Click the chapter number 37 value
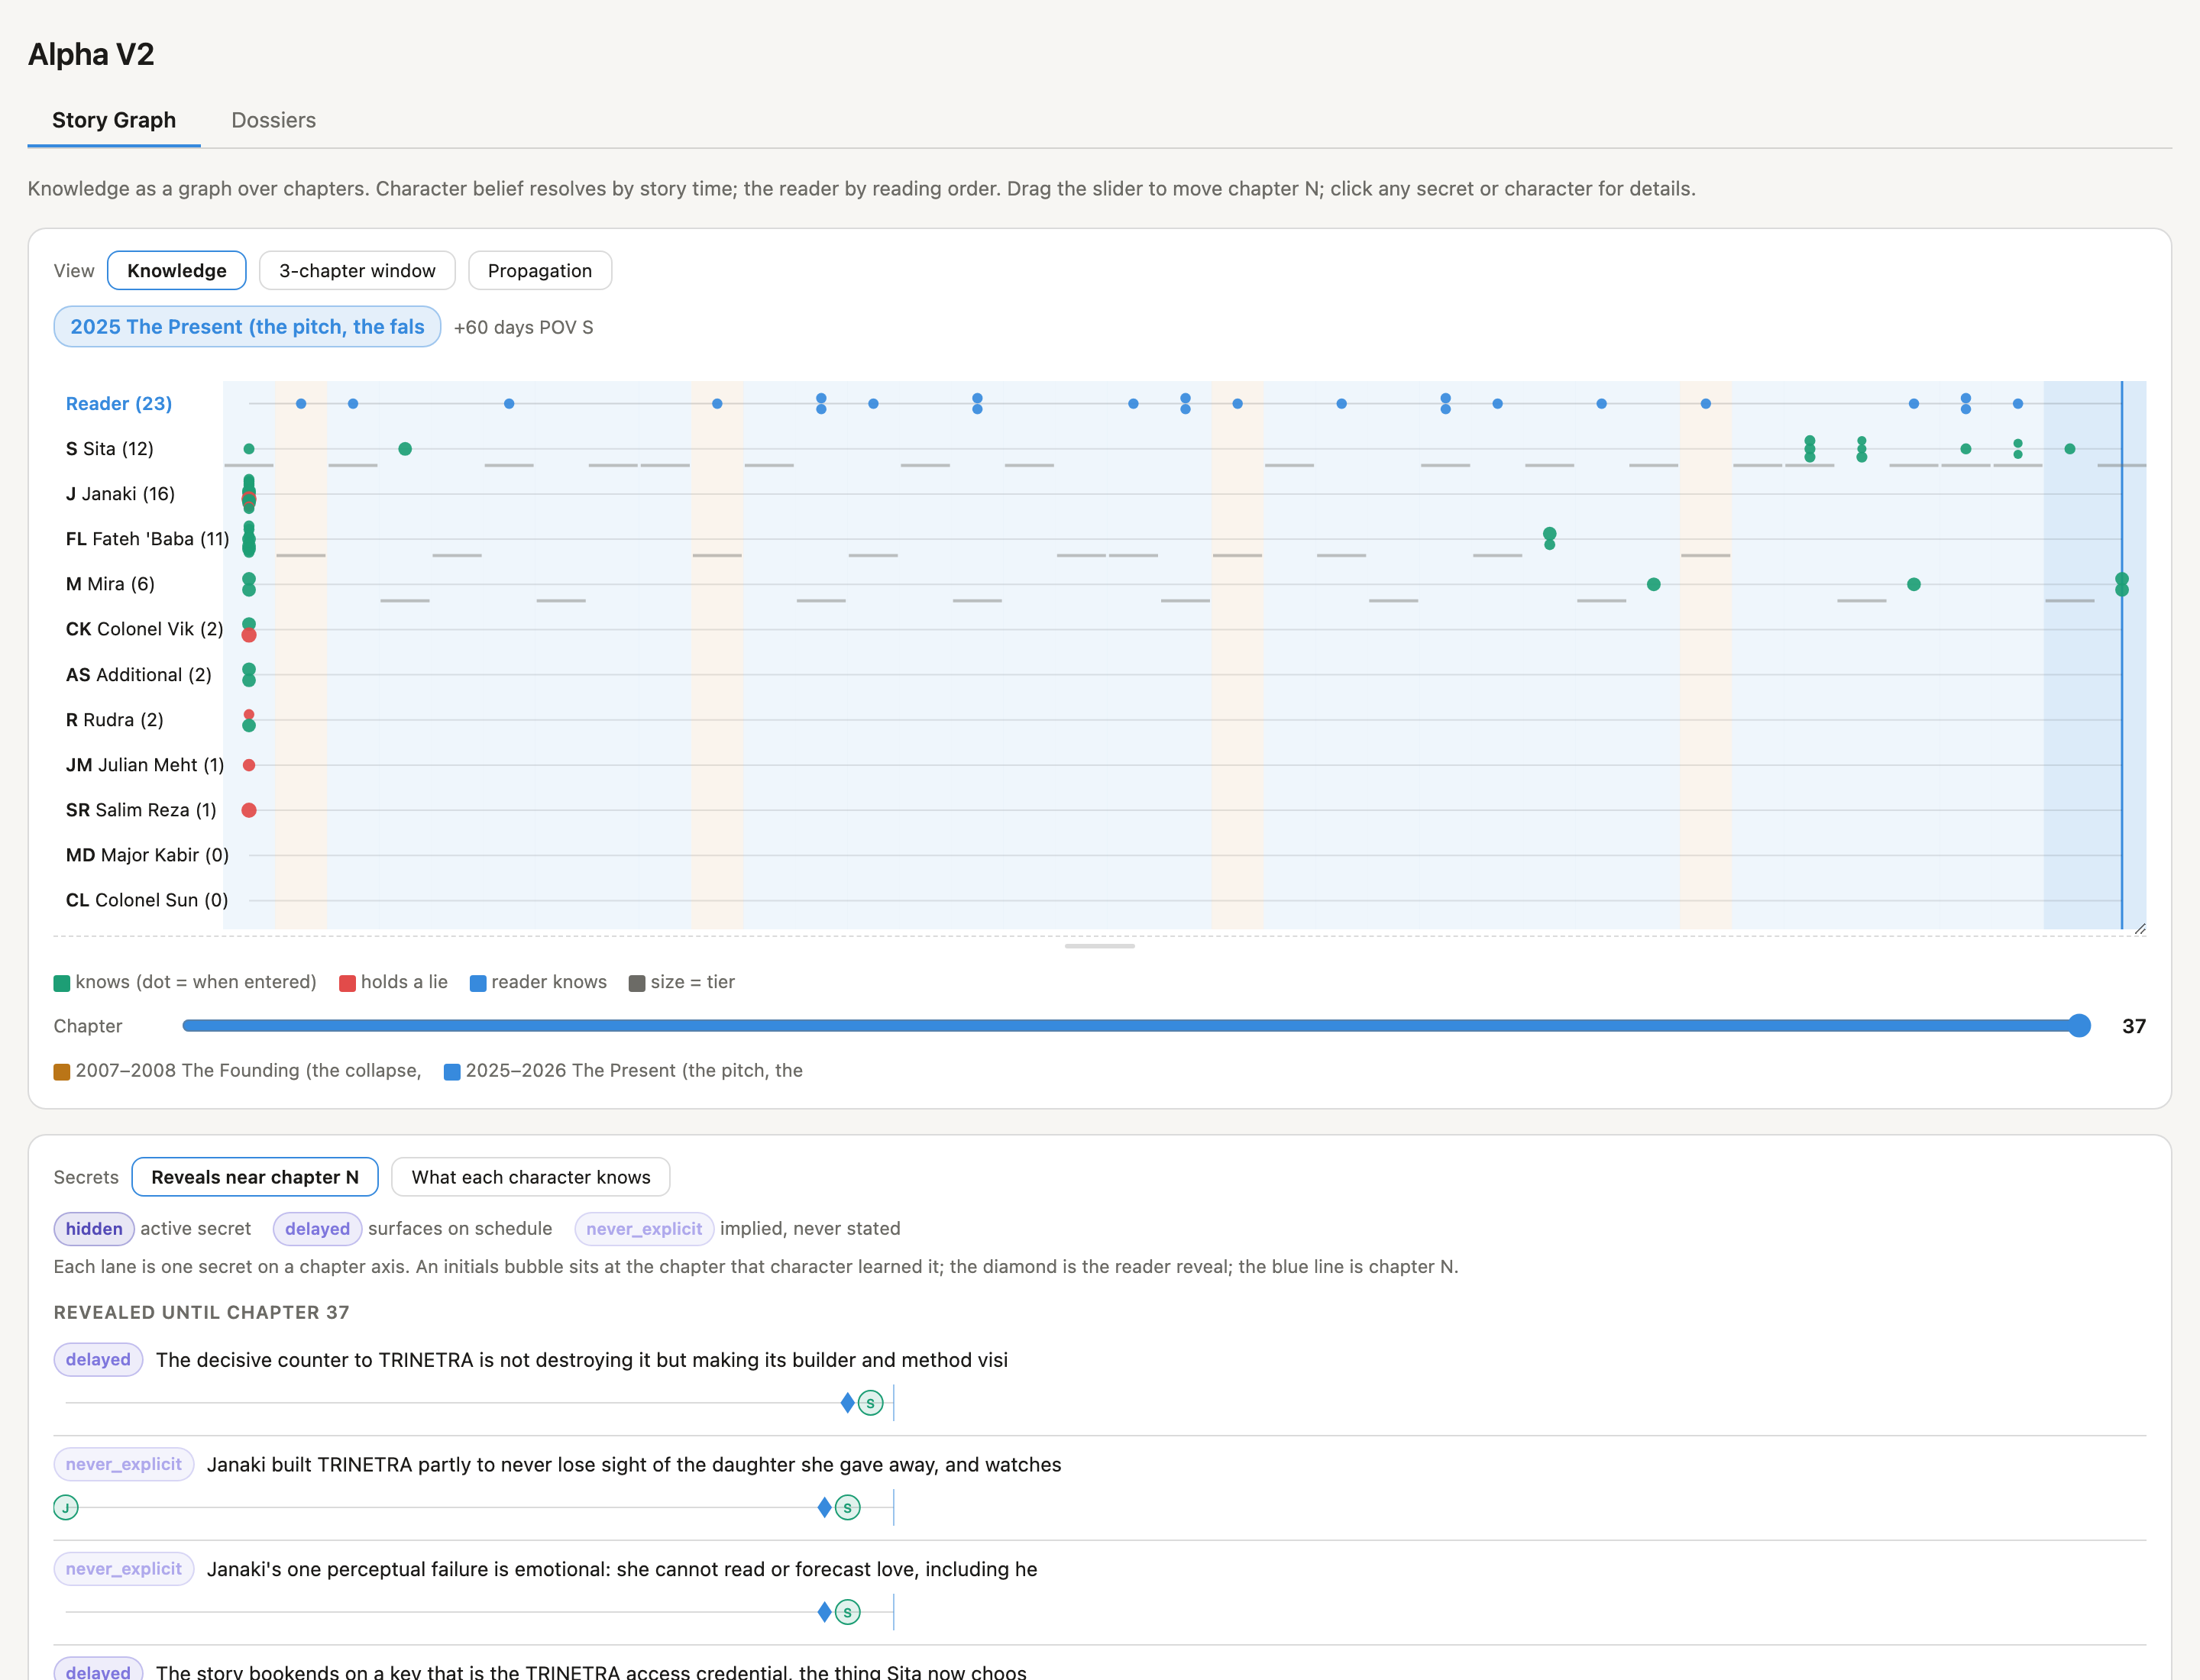Image resolution: width=2200 pixels, height=1680 pixels. click(2134, 1026)
